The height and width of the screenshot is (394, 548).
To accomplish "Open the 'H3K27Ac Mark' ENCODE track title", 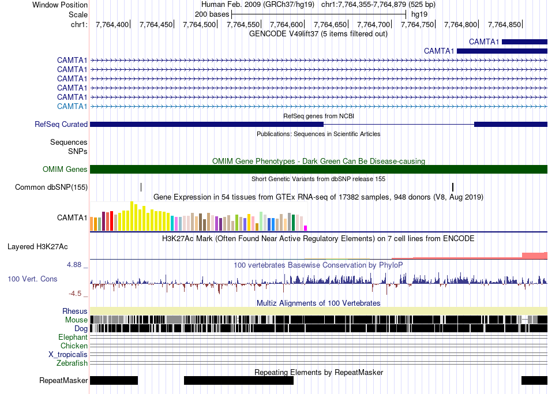I will point(318,238).
